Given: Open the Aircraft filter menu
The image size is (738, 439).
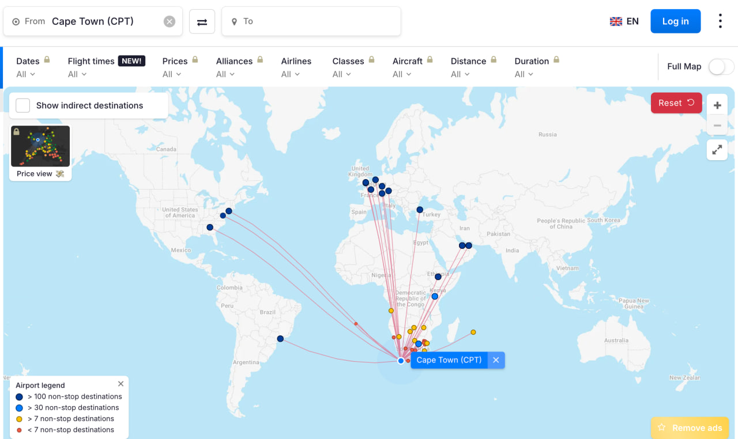Looking at the screenshot, I should coord(402,74).
